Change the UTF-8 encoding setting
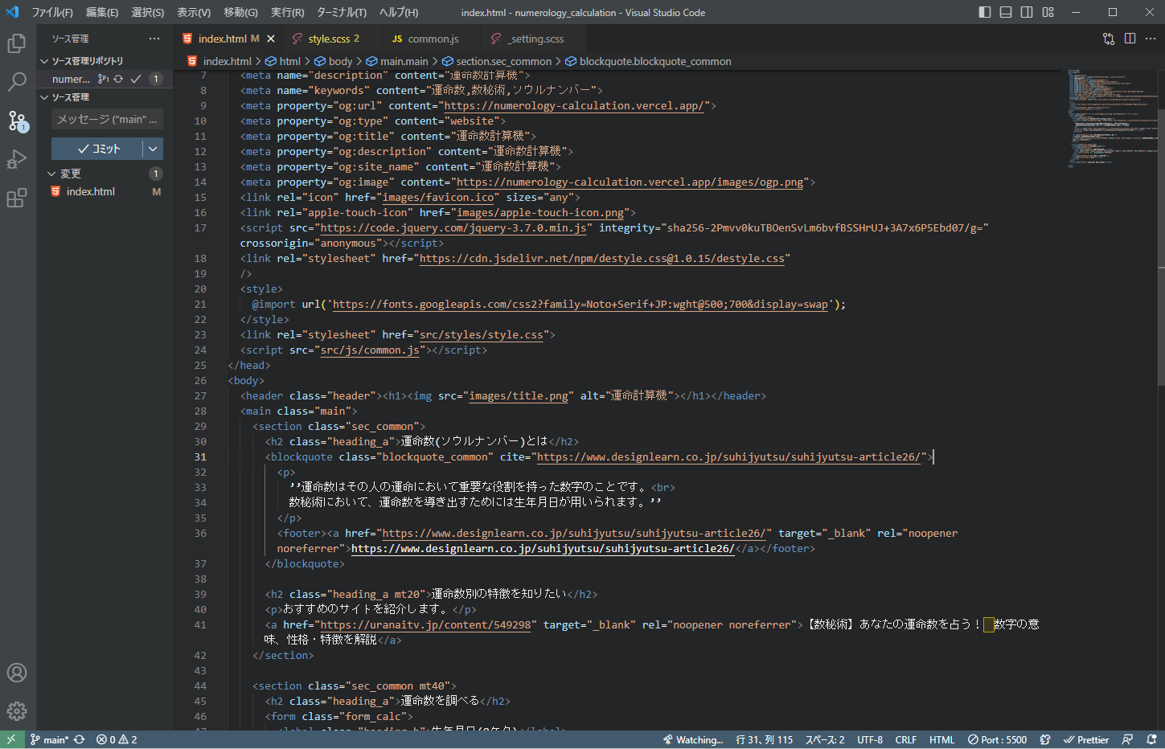This screenshot has width=1165, height=749. click(870, 739)
